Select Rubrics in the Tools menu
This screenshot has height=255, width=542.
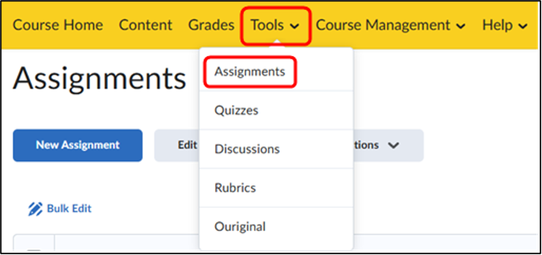pos(235,188)
